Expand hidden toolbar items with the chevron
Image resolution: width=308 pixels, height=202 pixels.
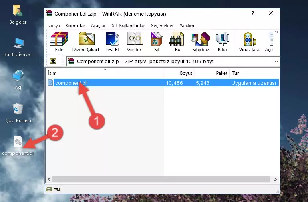(277, 32)
